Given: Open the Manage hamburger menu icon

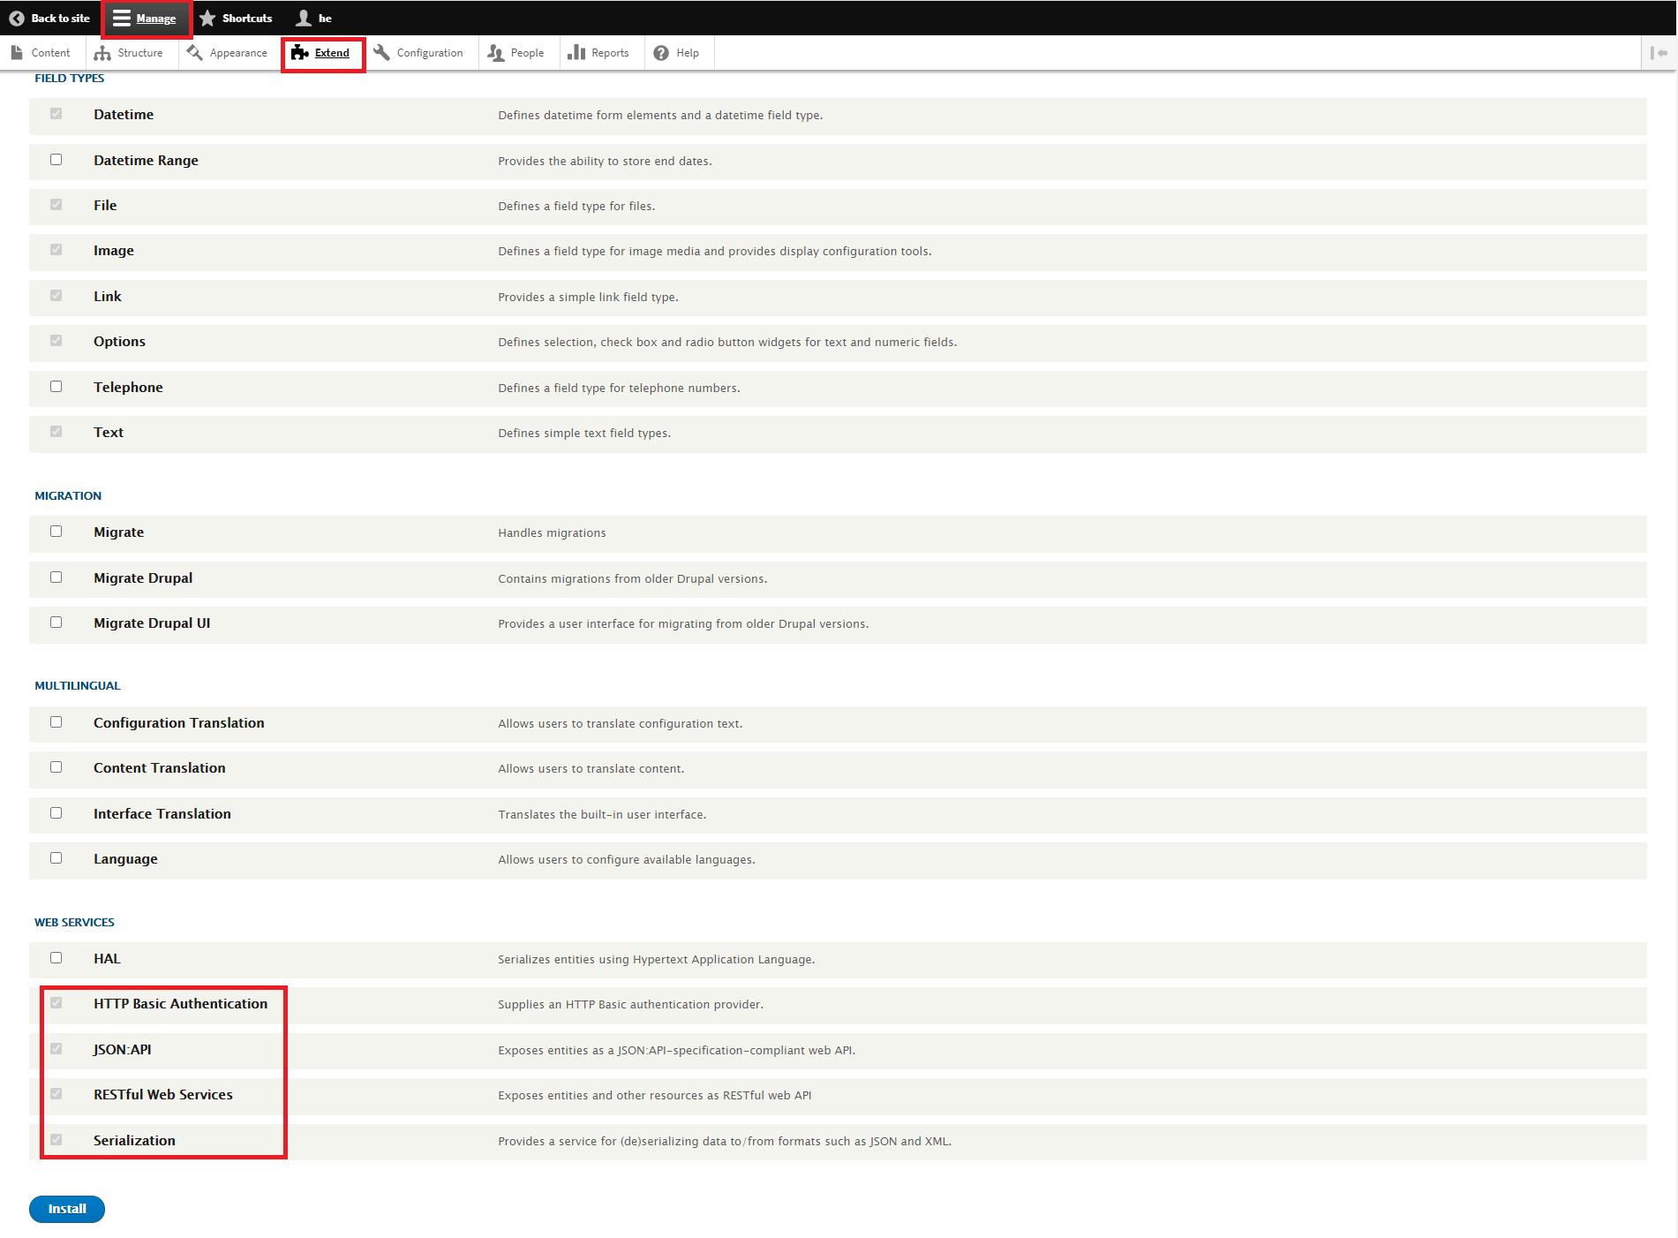Looking at the screenshot, I should pyautogui.click(x=122, y=19).
